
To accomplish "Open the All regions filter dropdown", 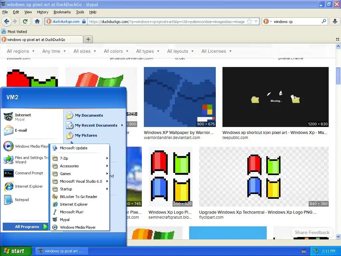I will pos(21,51).
